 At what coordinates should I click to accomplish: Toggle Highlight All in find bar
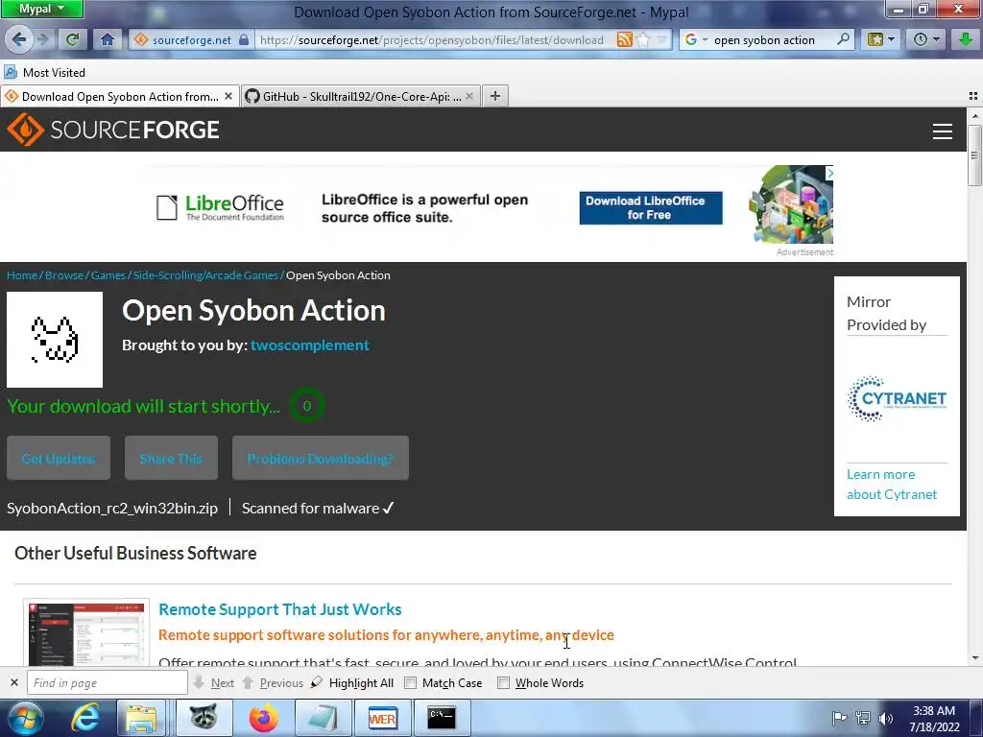click(x=353, y=682)
